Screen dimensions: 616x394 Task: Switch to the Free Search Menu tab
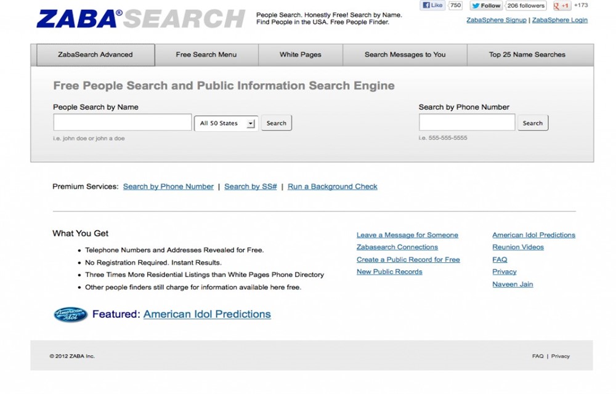click(206, 55)
